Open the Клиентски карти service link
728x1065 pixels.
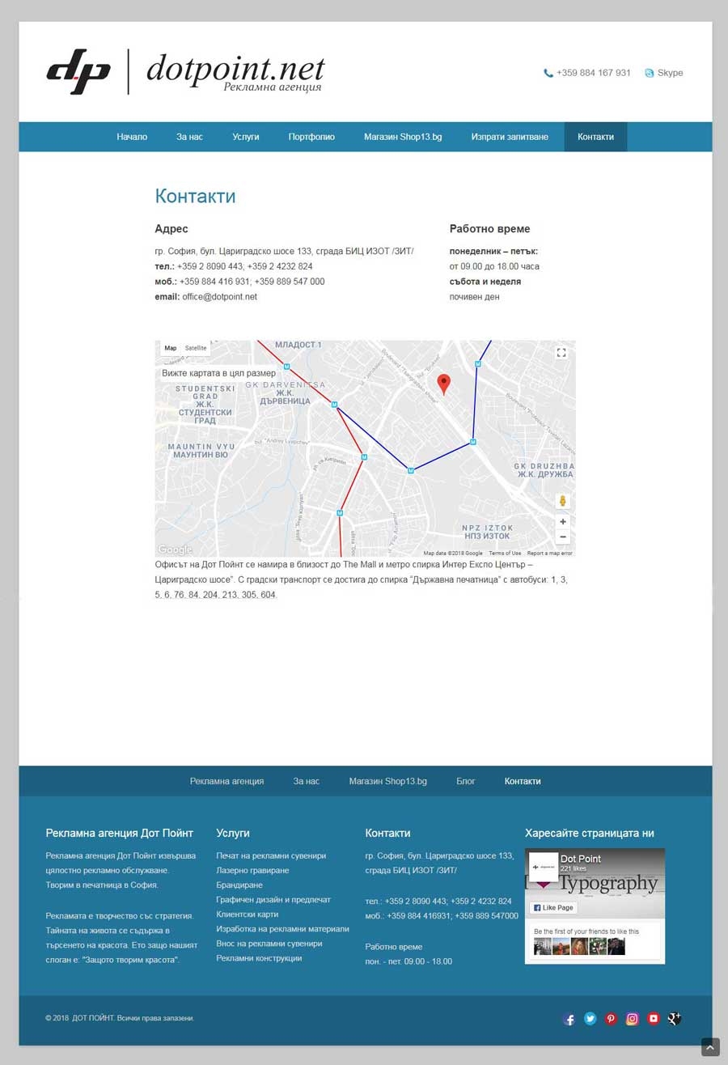point(248,914)
